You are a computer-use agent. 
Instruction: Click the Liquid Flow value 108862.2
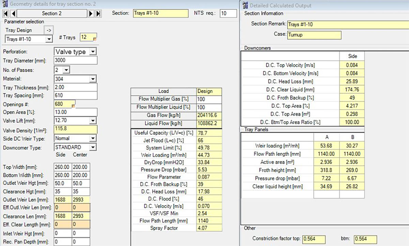click(209, 124)
